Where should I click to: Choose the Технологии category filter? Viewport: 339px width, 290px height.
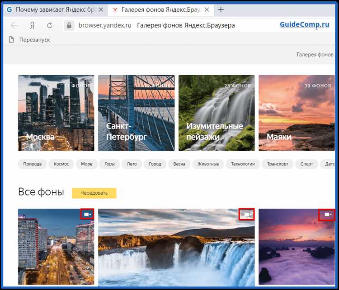[243, 164]
